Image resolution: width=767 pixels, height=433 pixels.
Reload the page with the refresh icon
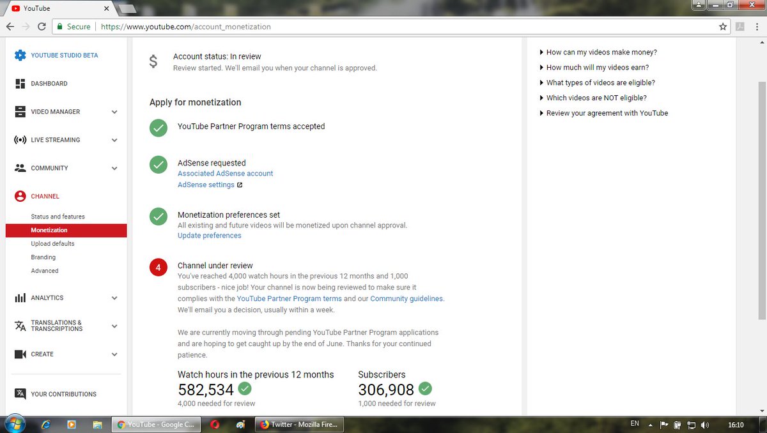coord(42,27)
